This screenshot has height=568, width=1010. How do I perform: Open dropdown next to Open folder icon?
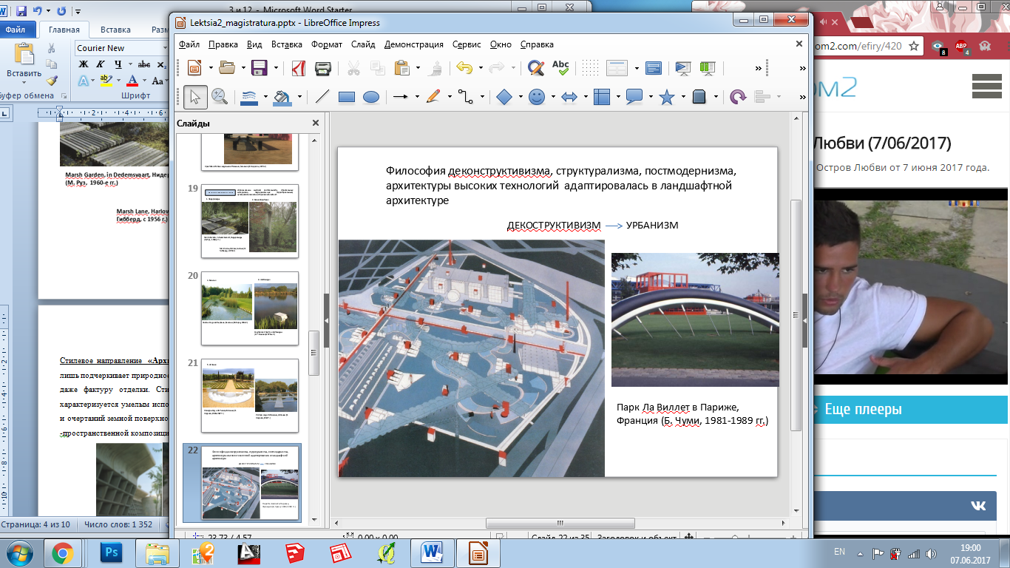[243, 68]
